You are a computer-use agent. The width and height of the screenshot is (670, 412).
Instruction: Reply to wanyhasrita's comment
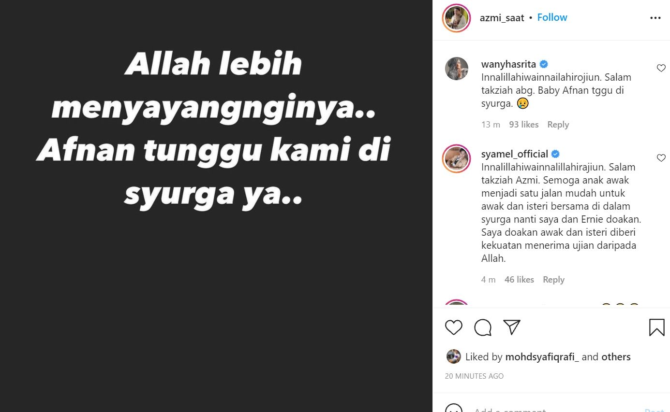click(558, 125)
